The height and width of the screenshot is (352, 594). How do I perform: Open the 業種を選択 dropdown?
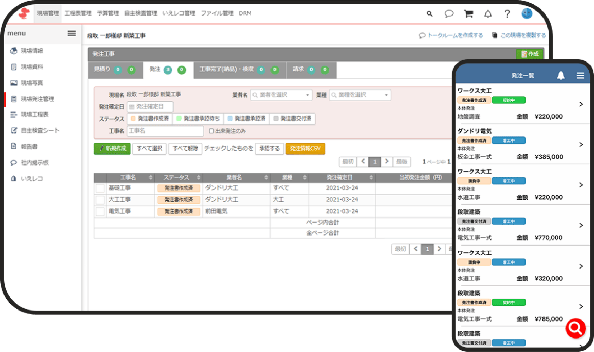[x=360, y=95]
